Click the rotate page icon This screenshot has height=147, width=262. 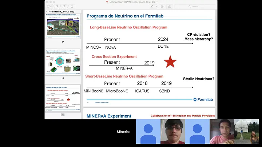tap(162, 6)
